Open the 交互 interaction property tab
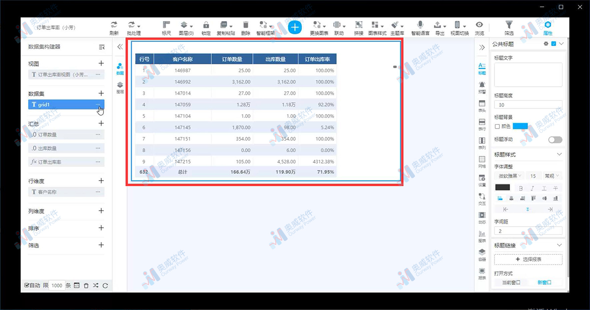This screenshot has width=590, height=310. point(482,199)
